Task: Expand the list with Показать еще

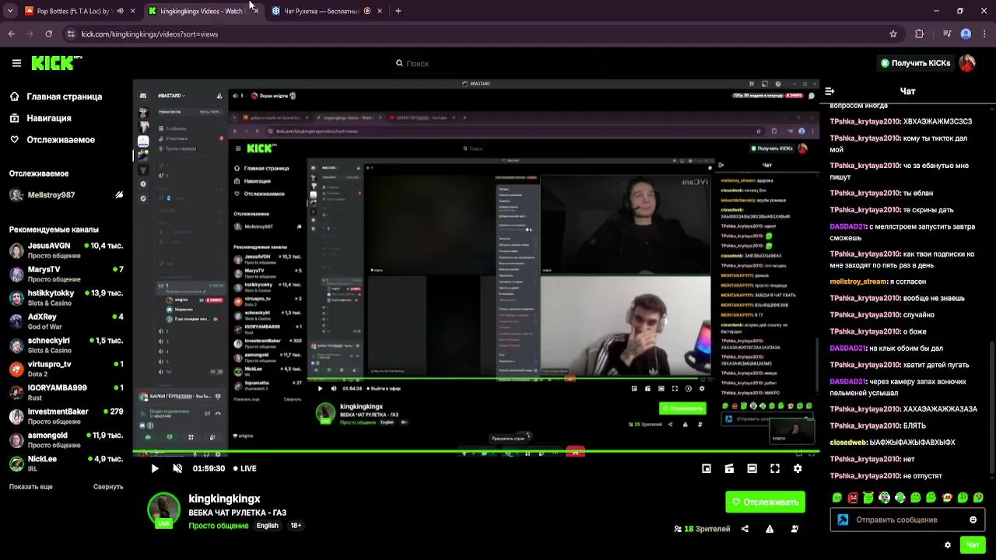Action: (x=31, y=487)
